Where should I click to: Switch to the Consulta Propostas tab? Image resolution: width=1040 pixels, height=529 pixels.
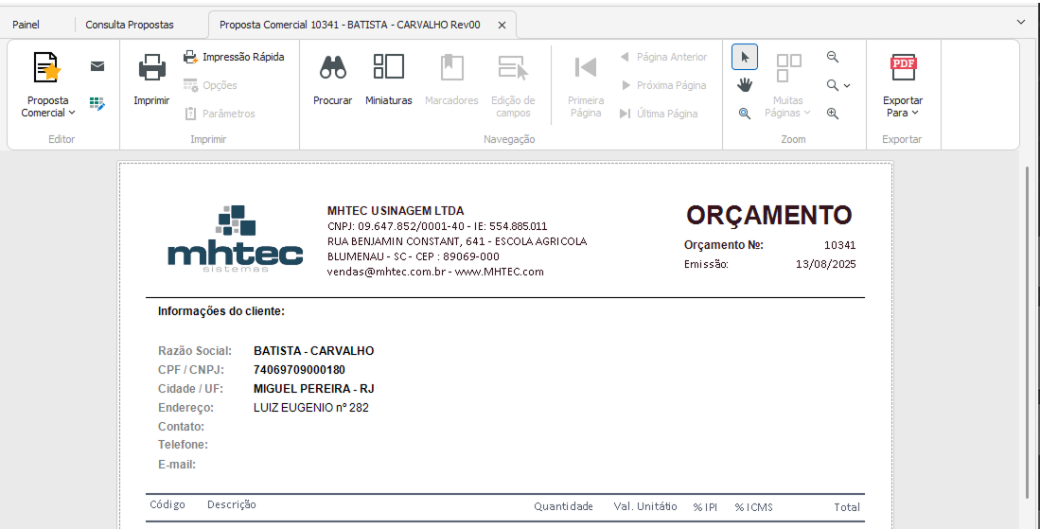coord(131,25)
